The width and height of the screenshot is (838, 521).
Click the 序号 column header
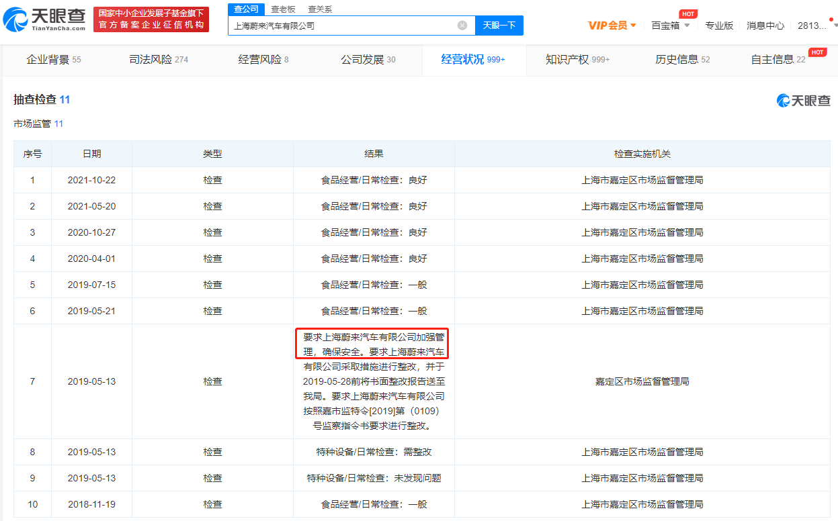point(32,154)
